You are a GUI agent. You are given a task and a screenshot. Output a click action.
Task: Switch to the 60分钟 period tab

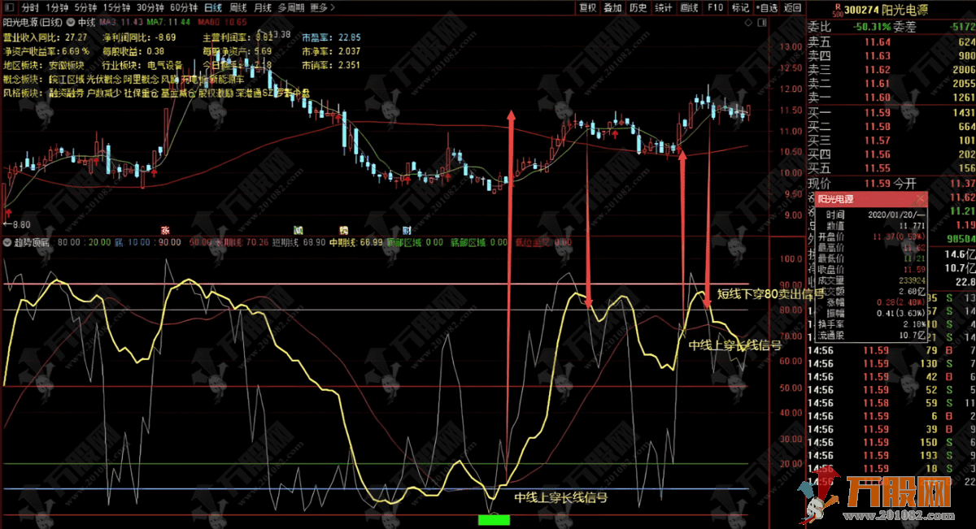click(181, 8)
